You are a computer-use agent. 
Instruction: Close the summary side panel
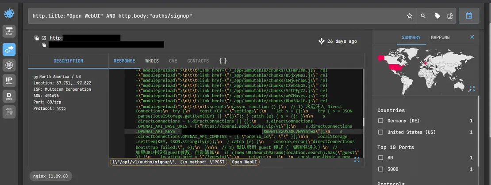pyautogui.click(x=472, y=37)
